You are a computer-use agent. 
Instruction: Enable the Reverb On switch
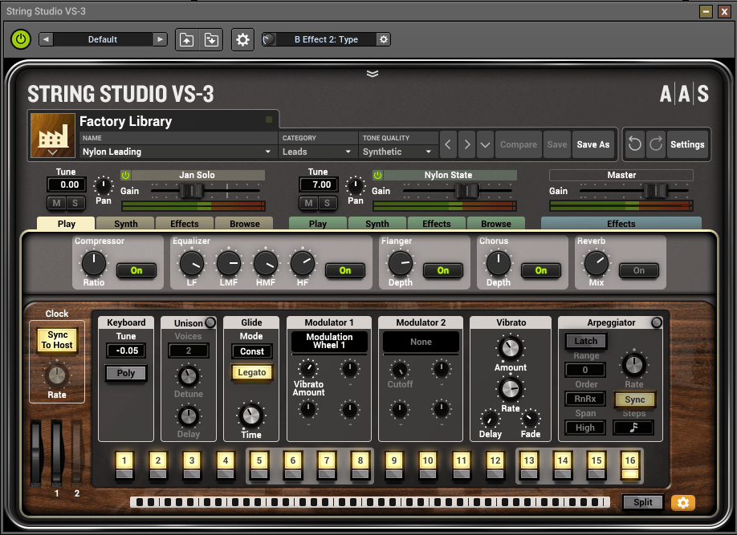click(639, 270)
